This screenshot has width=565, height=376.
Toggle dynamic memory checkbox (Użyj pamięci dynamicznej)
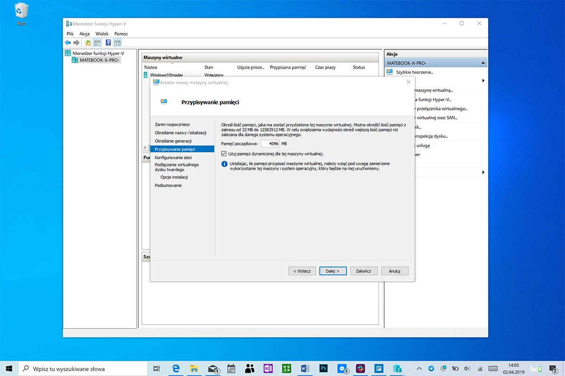point(224,154)
